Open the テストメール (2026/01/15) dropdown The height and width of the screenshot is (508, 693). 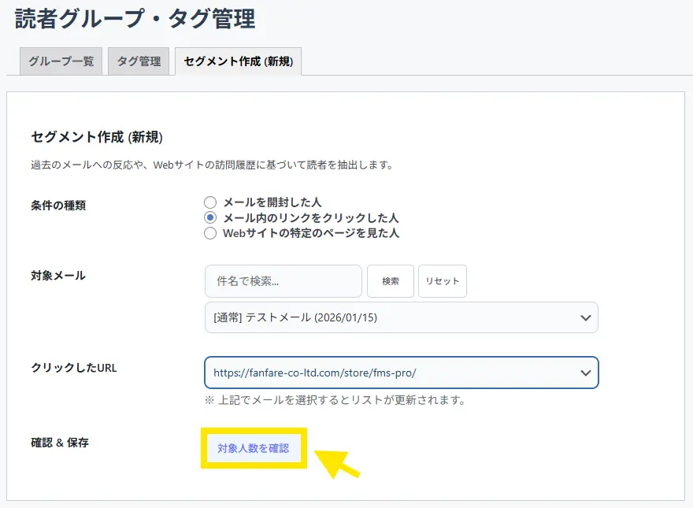394,317
